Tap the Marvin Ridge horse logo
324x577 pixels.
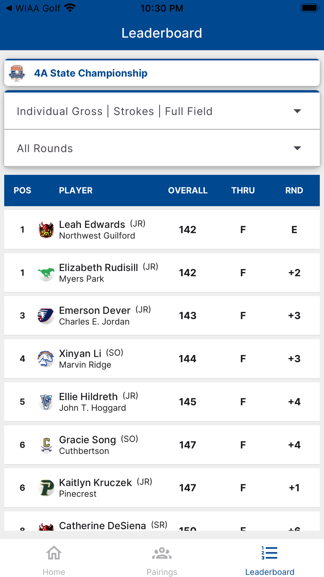[46, 359]
